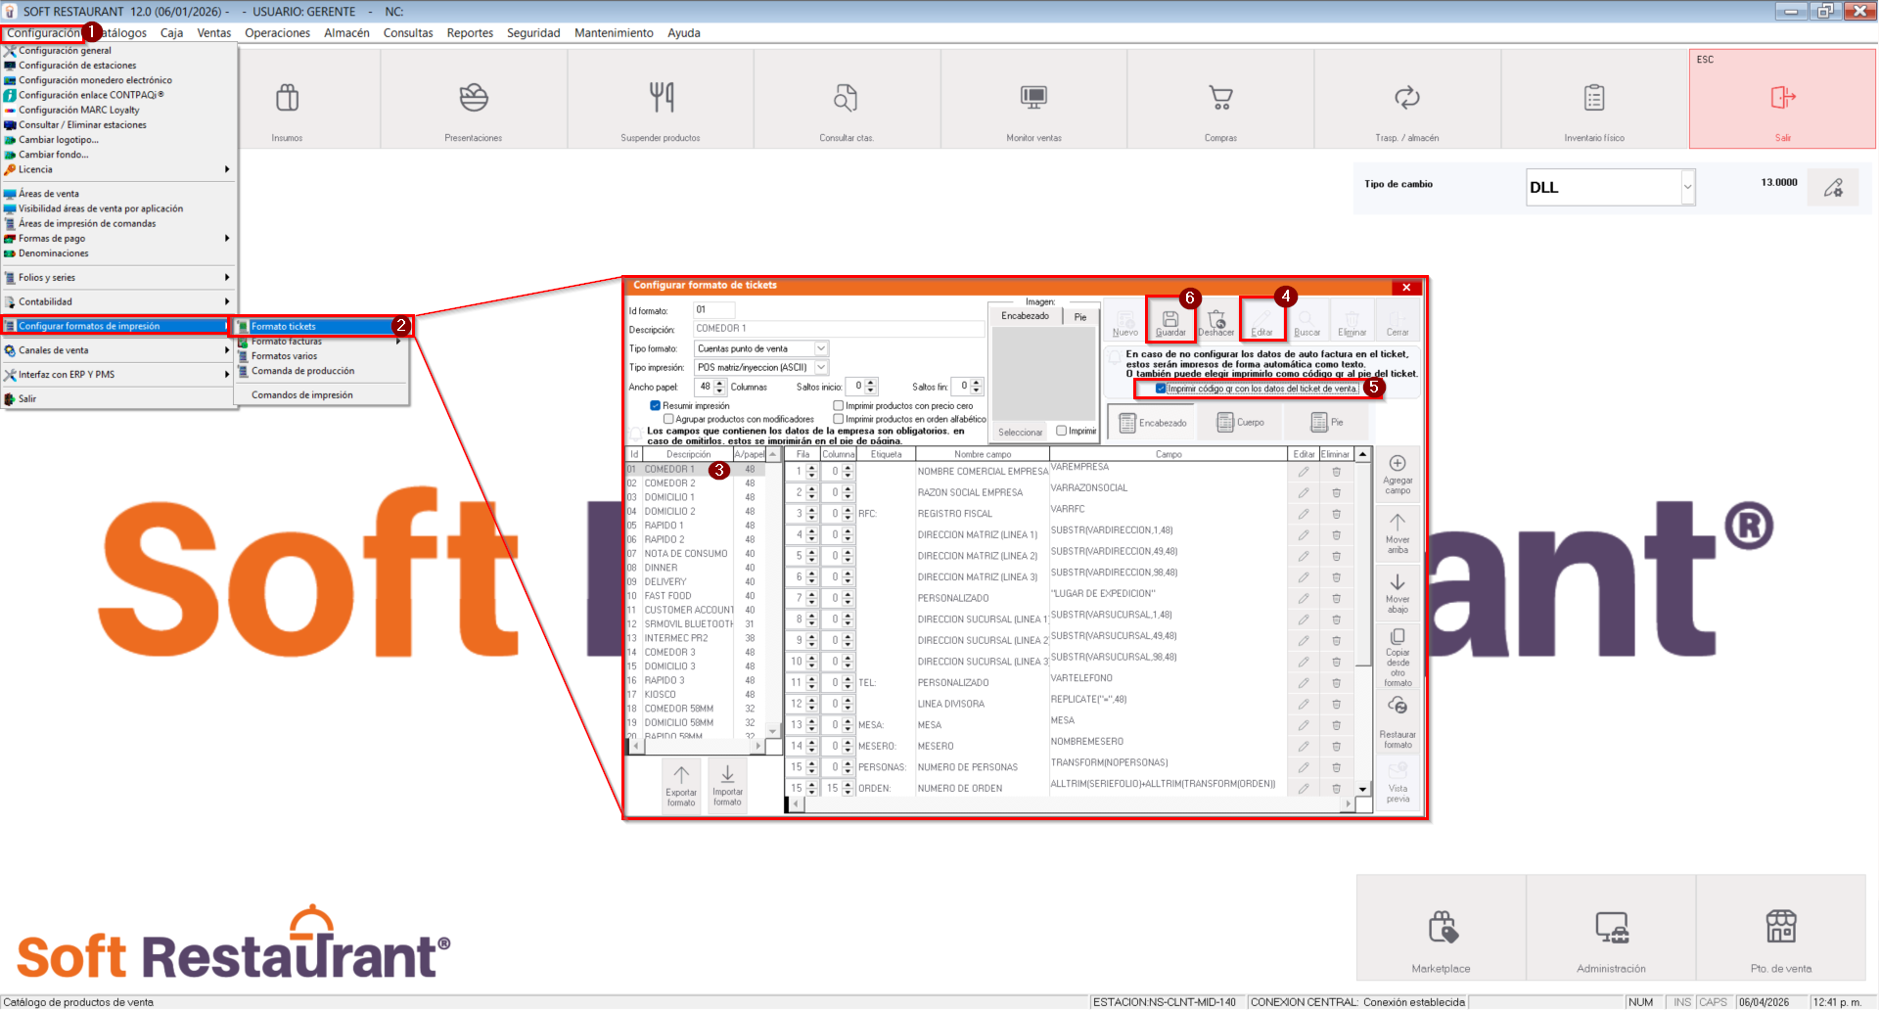Open the Mantenimiento menu
1879x1010 pixels.
(x=614, y=33)
